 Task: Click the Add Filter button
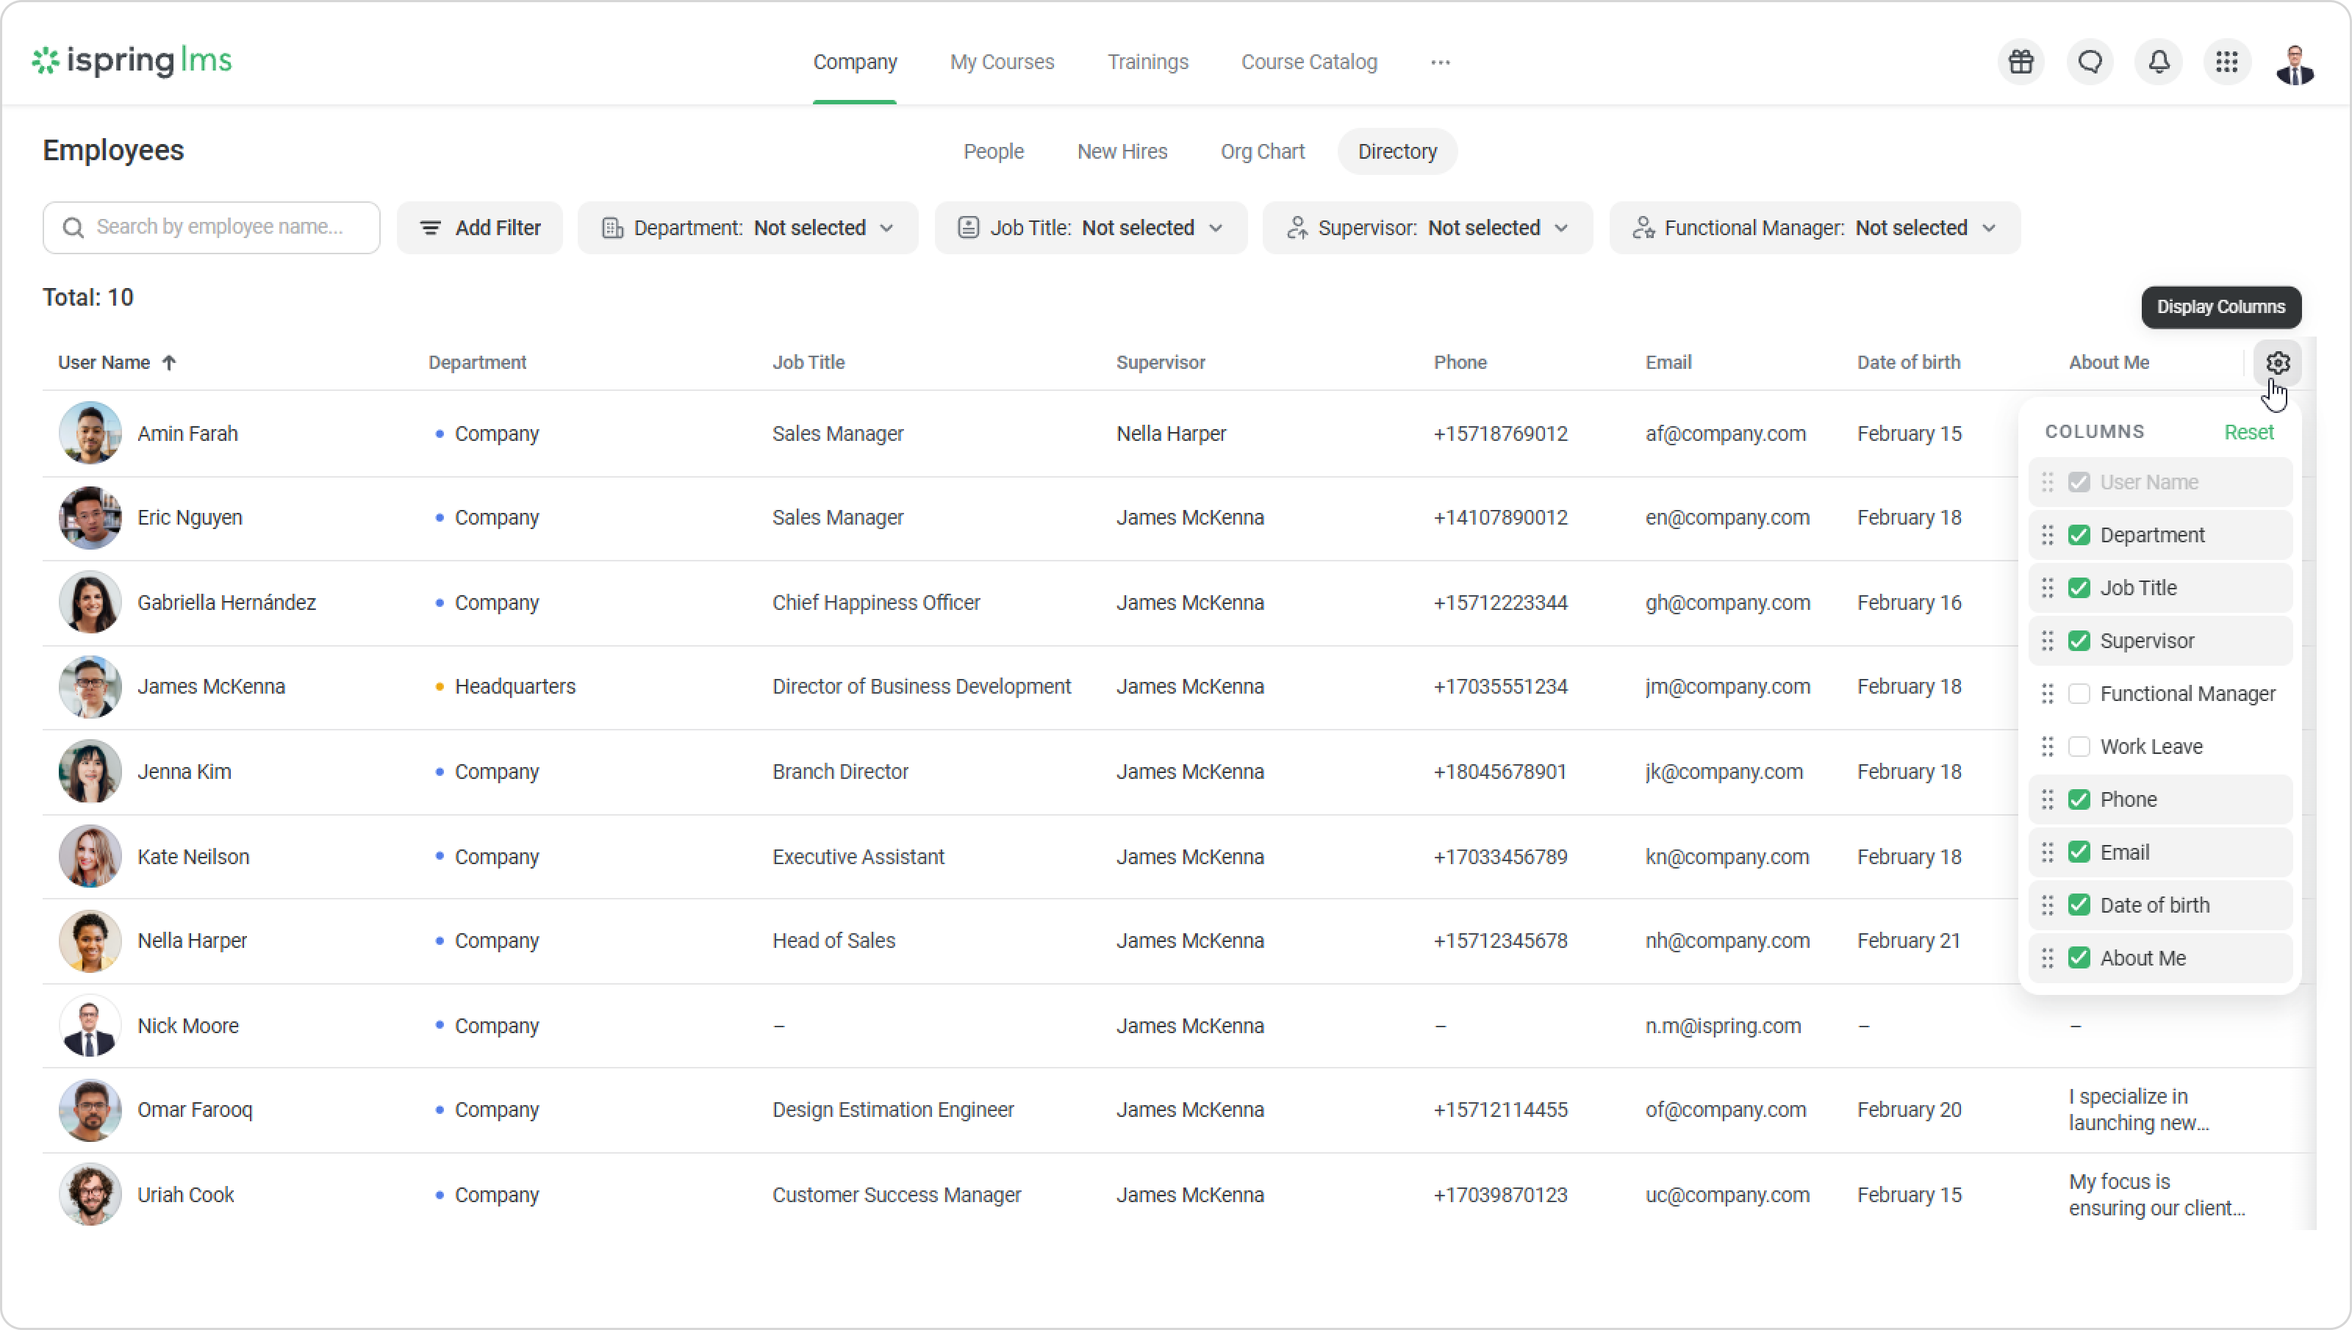click(479, 228)
